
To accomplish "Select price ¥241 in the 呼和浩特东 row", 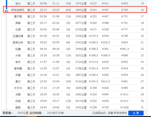I will [x=93, y=10].
